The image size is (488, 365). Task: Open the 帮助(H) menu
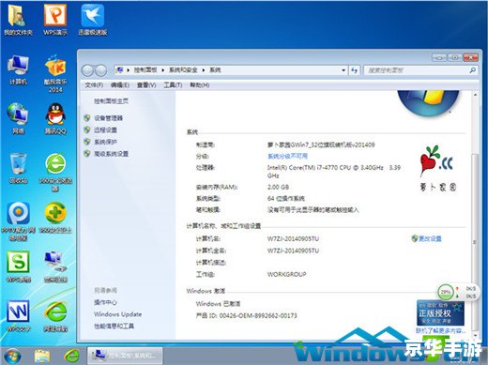(x=200, y=85)
